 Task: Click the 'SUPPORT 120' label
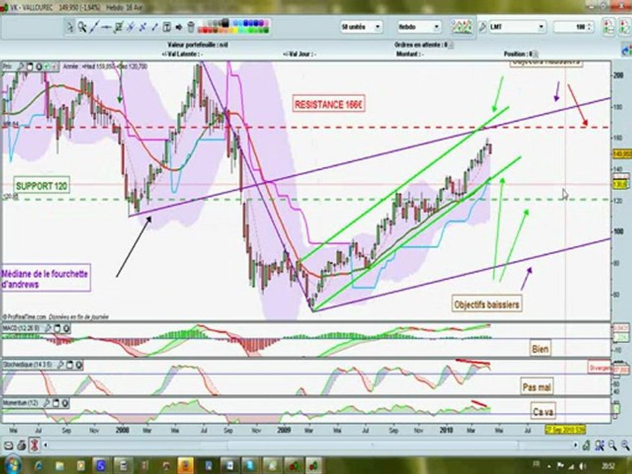[x=41, y=186]
